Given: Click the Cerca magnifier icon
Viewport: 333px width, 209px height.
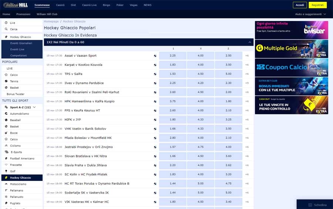Looking at the screenshot, I should (x=6, y=29).
